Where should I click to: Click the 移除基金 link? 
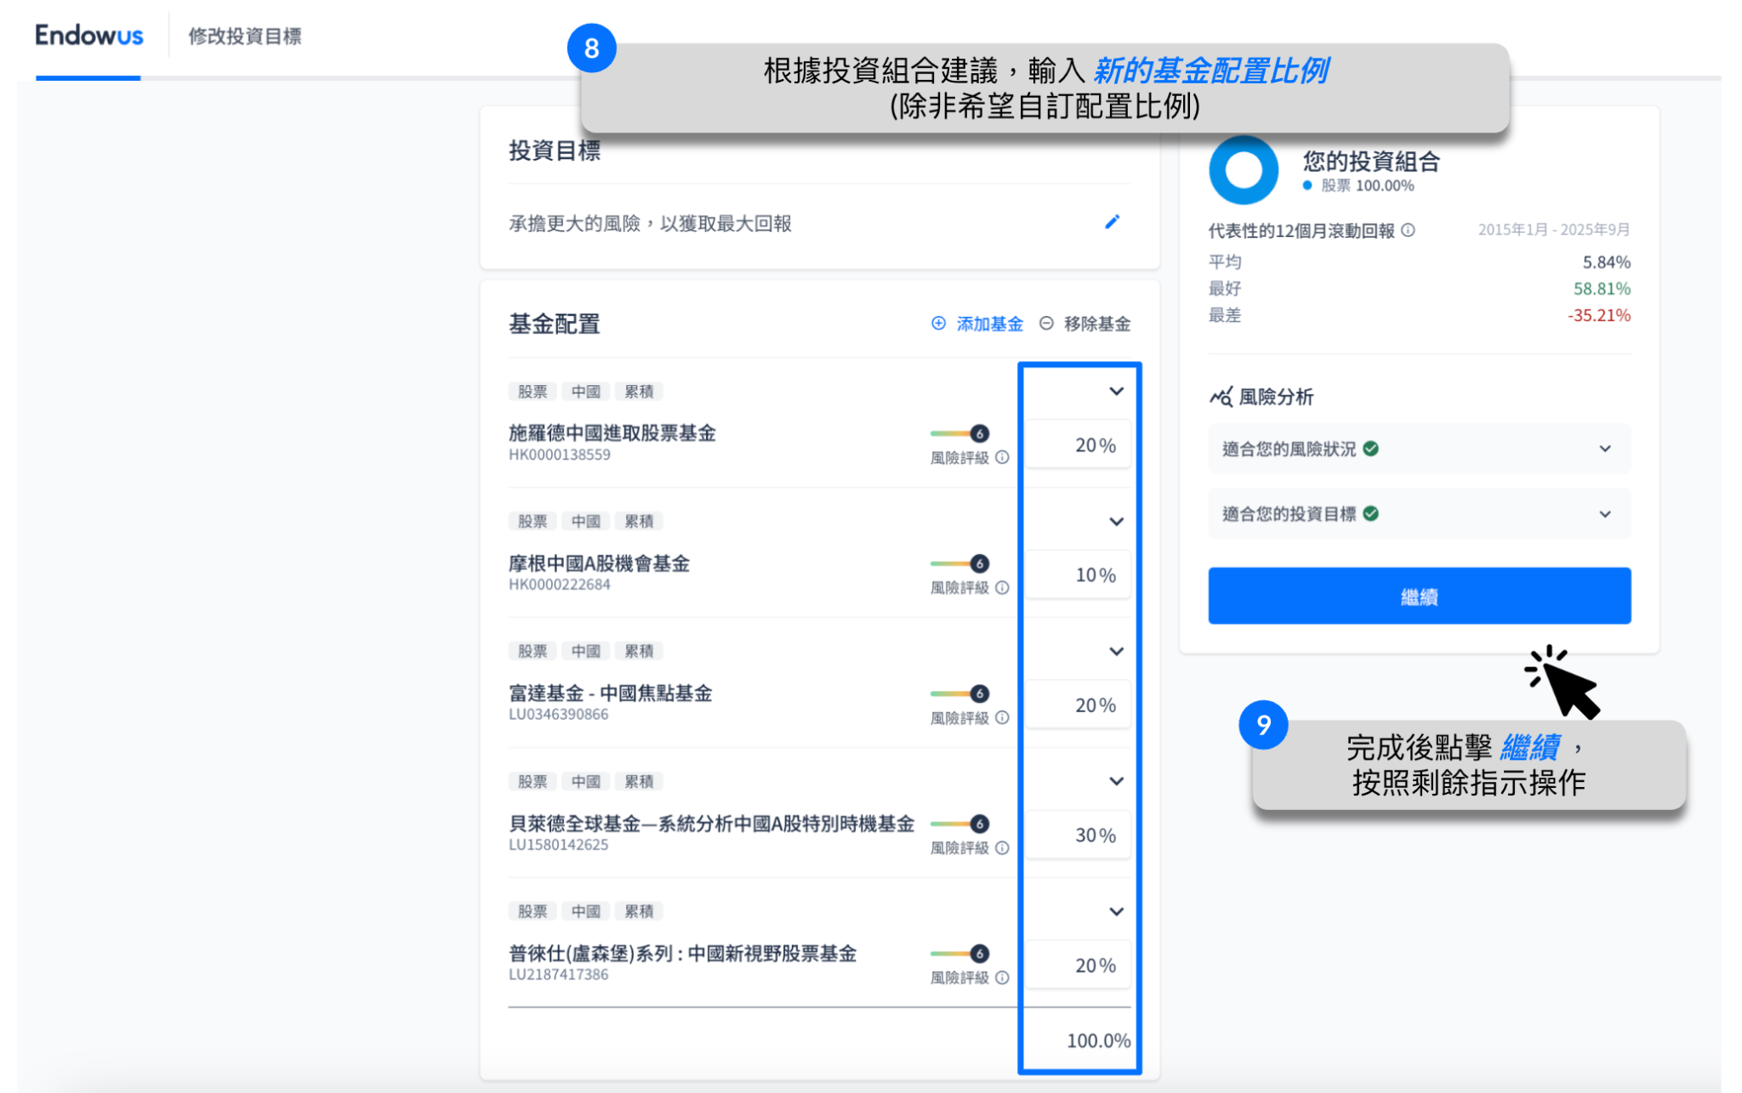click(x=1096, y=324)
